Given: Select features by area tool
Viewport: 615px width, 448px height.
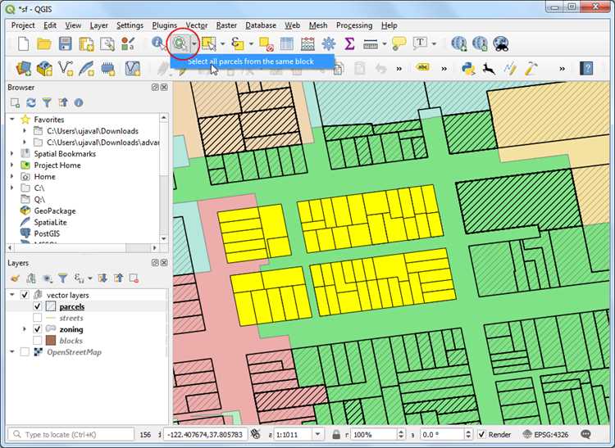Looking at the screenshot, I should [209, 44].
